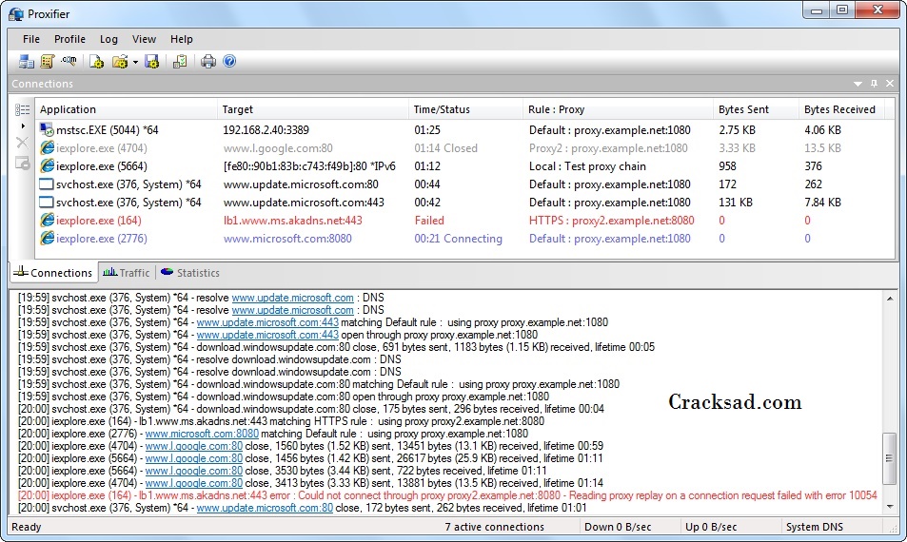Open the blue help question-mark icon

(x=229, y=61)
